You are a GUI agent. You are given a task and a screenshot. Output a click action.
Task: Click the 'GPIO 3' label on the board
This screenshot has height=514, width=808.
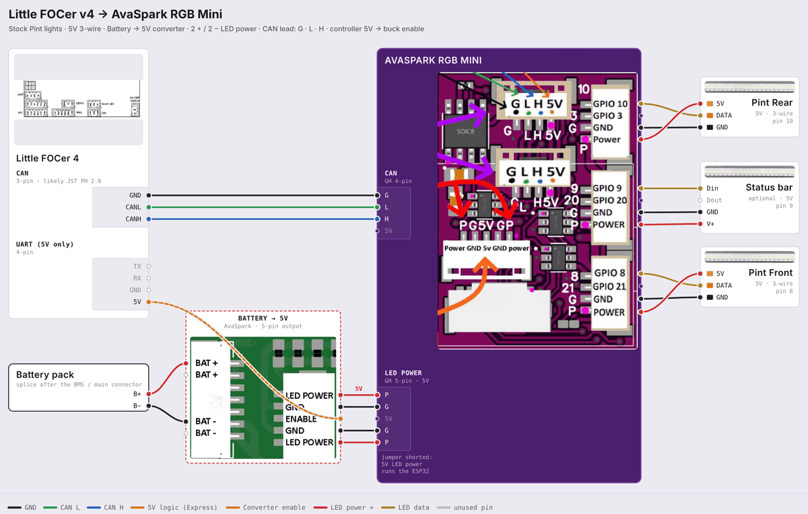(607, 116)
